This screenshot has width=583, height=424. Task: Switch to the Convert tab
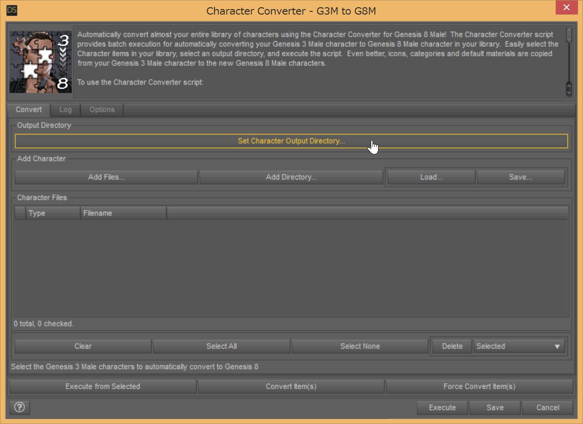29,110
